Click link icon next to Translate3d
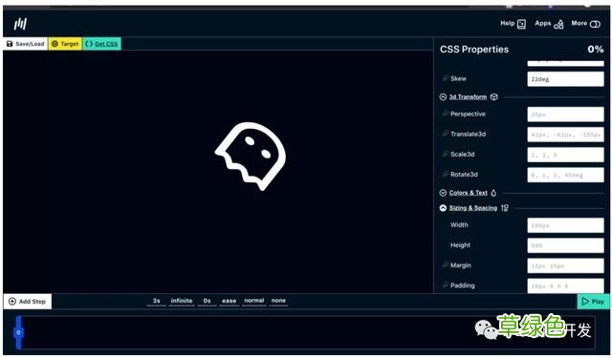The height and width of the screenshot is (358, 612). [x=445, y=134]
